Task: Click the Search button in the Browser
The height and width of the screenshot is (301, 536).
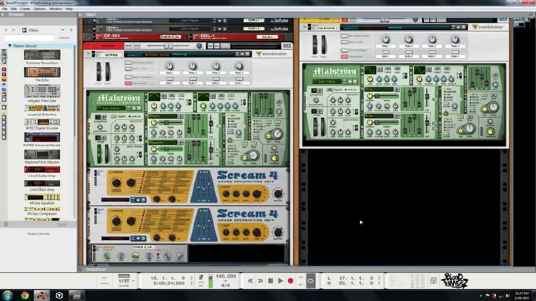Action: click(x=64, y=38)
